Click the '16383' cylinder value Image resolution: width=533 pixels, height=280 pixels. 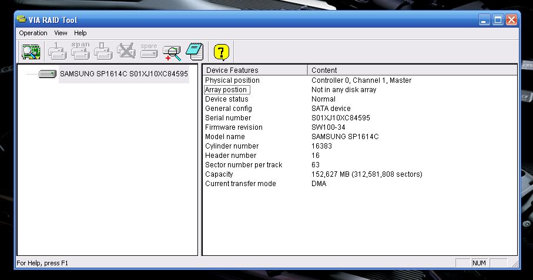(x=321, y=146)
